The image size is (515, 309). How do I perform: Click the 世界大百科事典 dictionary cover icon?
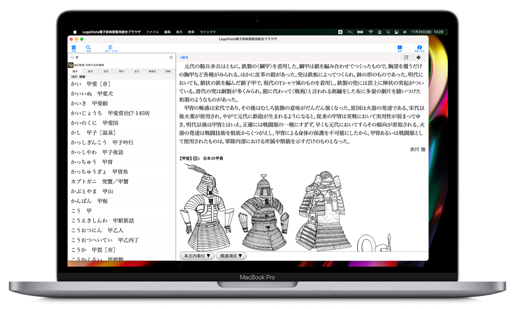(71, 65)
